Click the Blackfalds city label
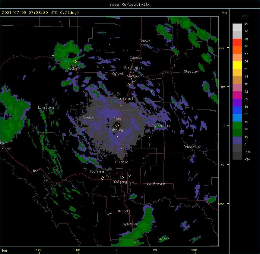 point(133,67)
